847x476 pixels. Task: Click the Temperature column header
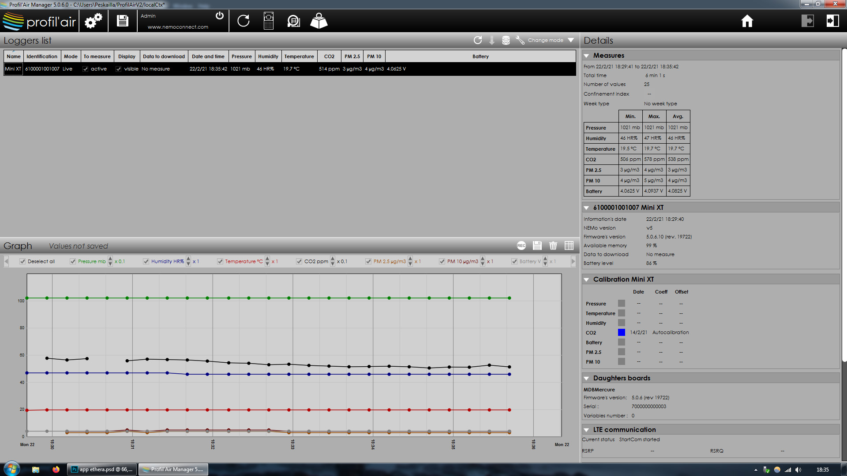point(299,56)
